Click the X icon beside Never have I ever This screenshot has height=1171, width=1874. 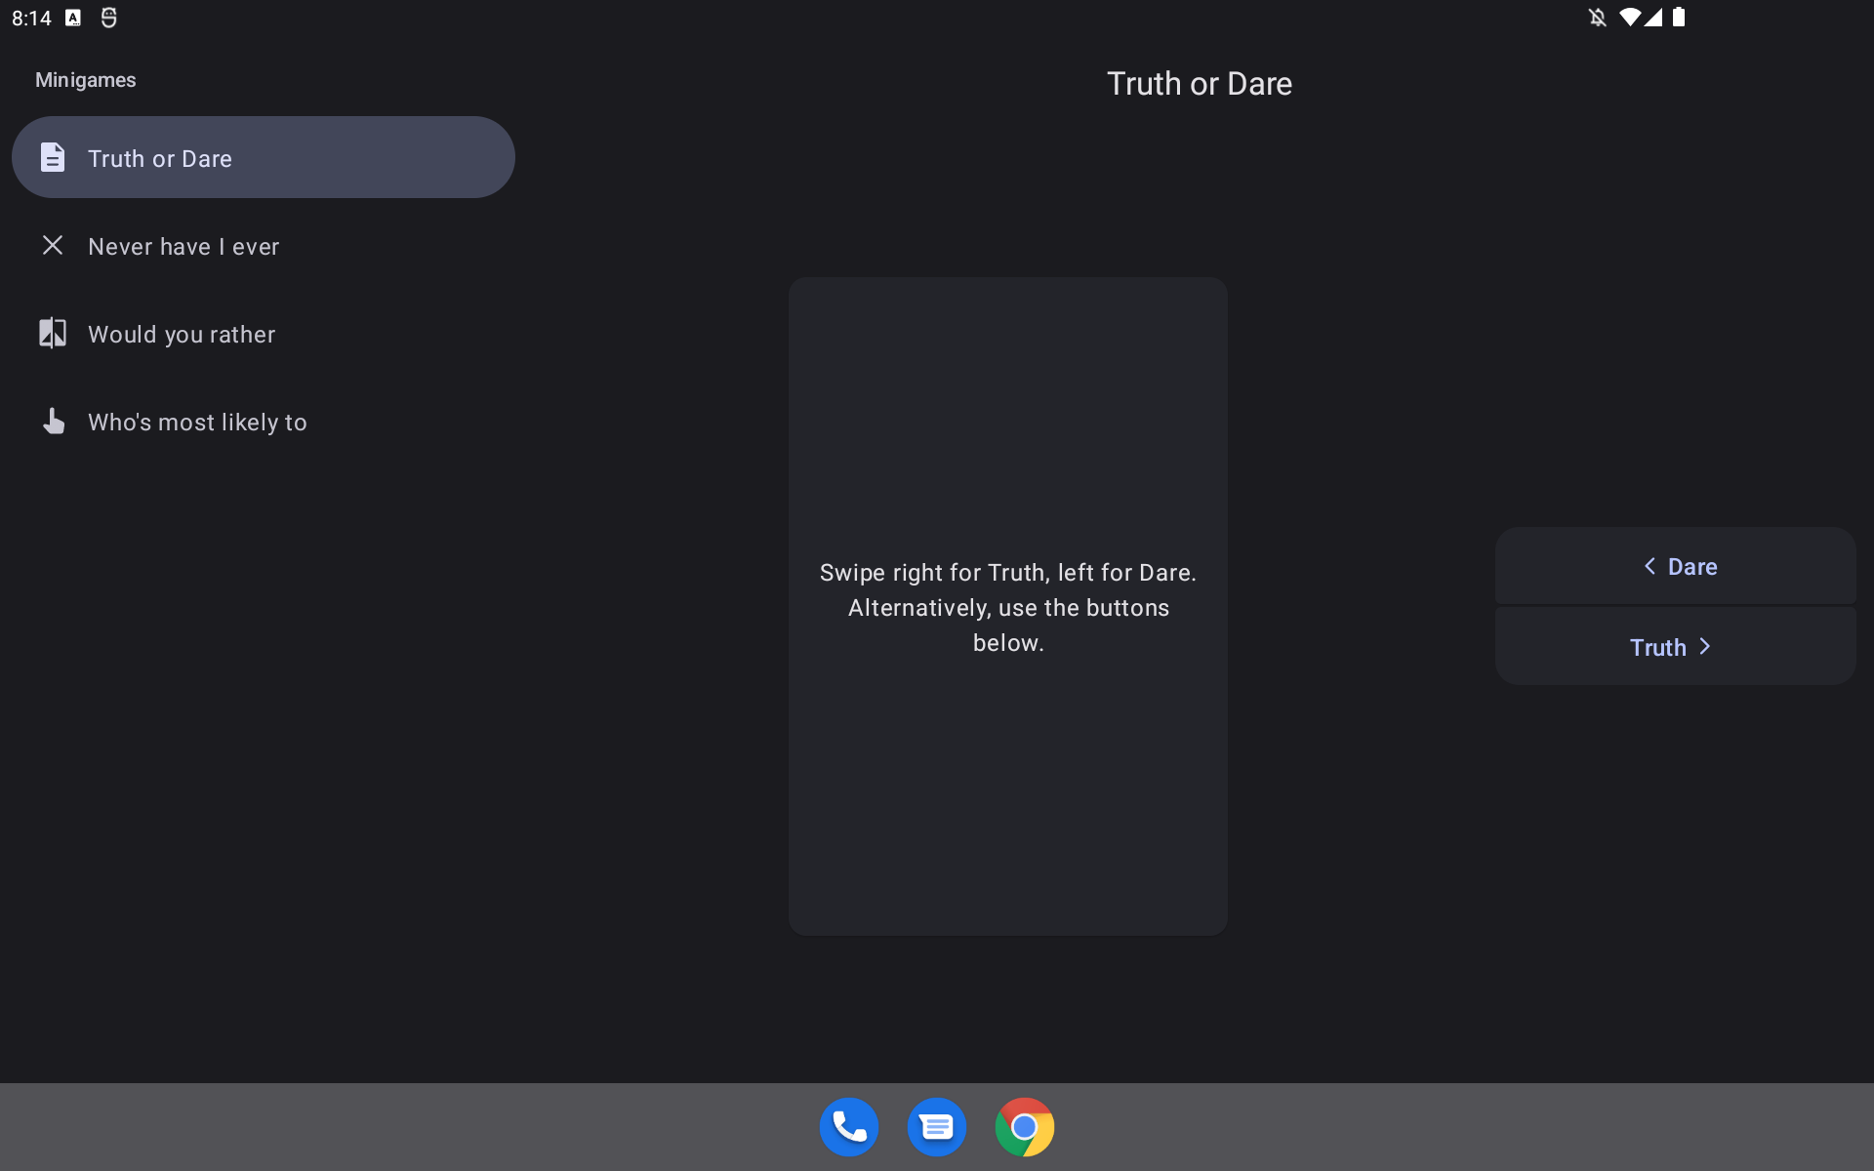coord(53,245)
